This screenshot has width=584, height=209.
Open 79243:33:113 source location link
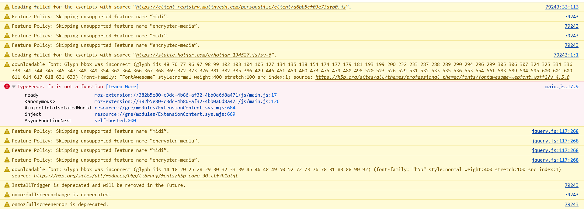point(562,7)
